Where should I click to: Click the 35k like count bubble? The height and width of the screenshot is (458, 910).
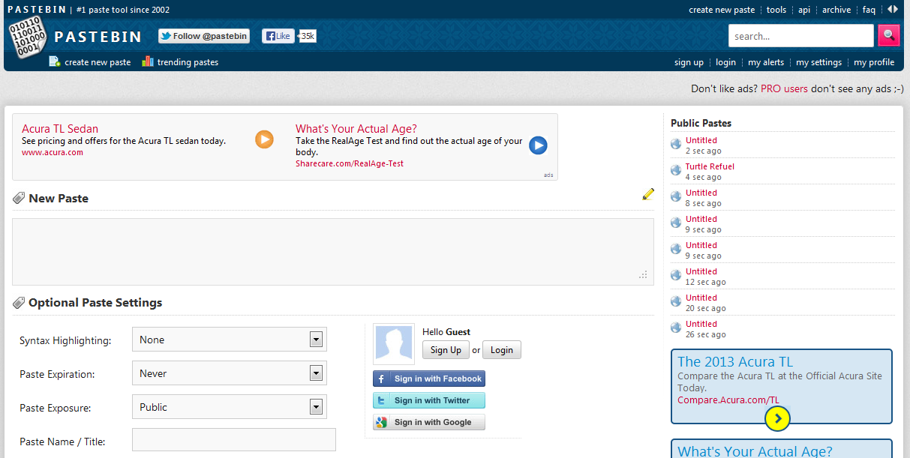click(x=308, y=36)
